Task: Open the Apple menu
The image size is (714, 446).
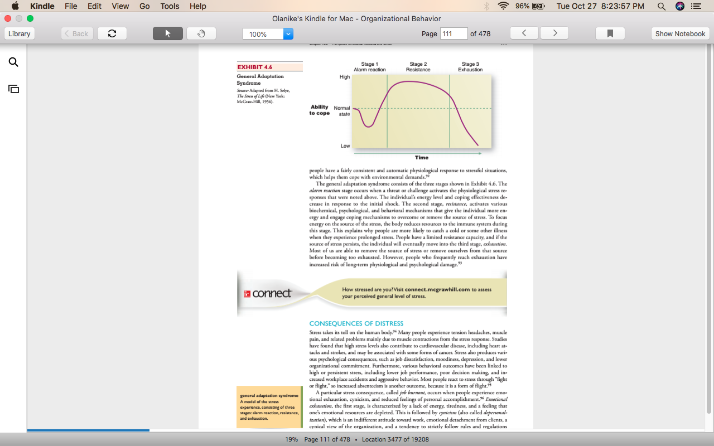Action: (x=15, y=6)
